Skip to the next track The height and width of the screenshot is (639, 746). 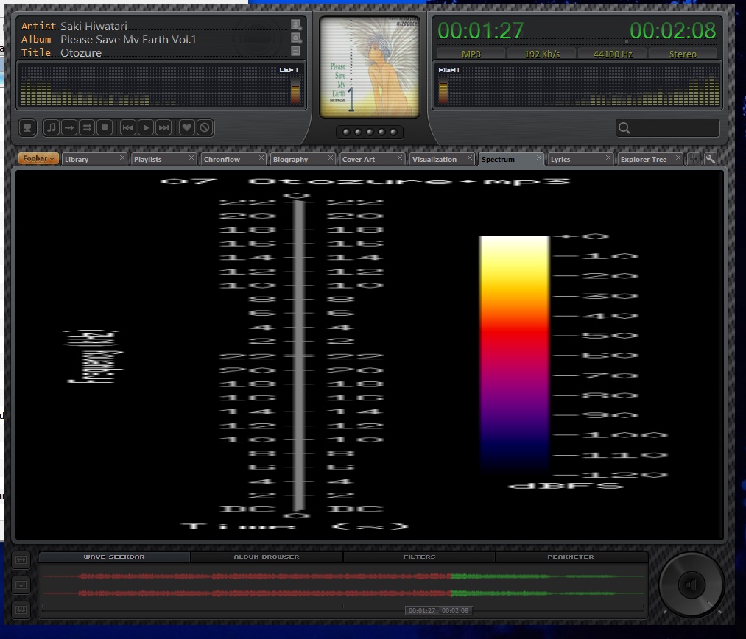164,128
